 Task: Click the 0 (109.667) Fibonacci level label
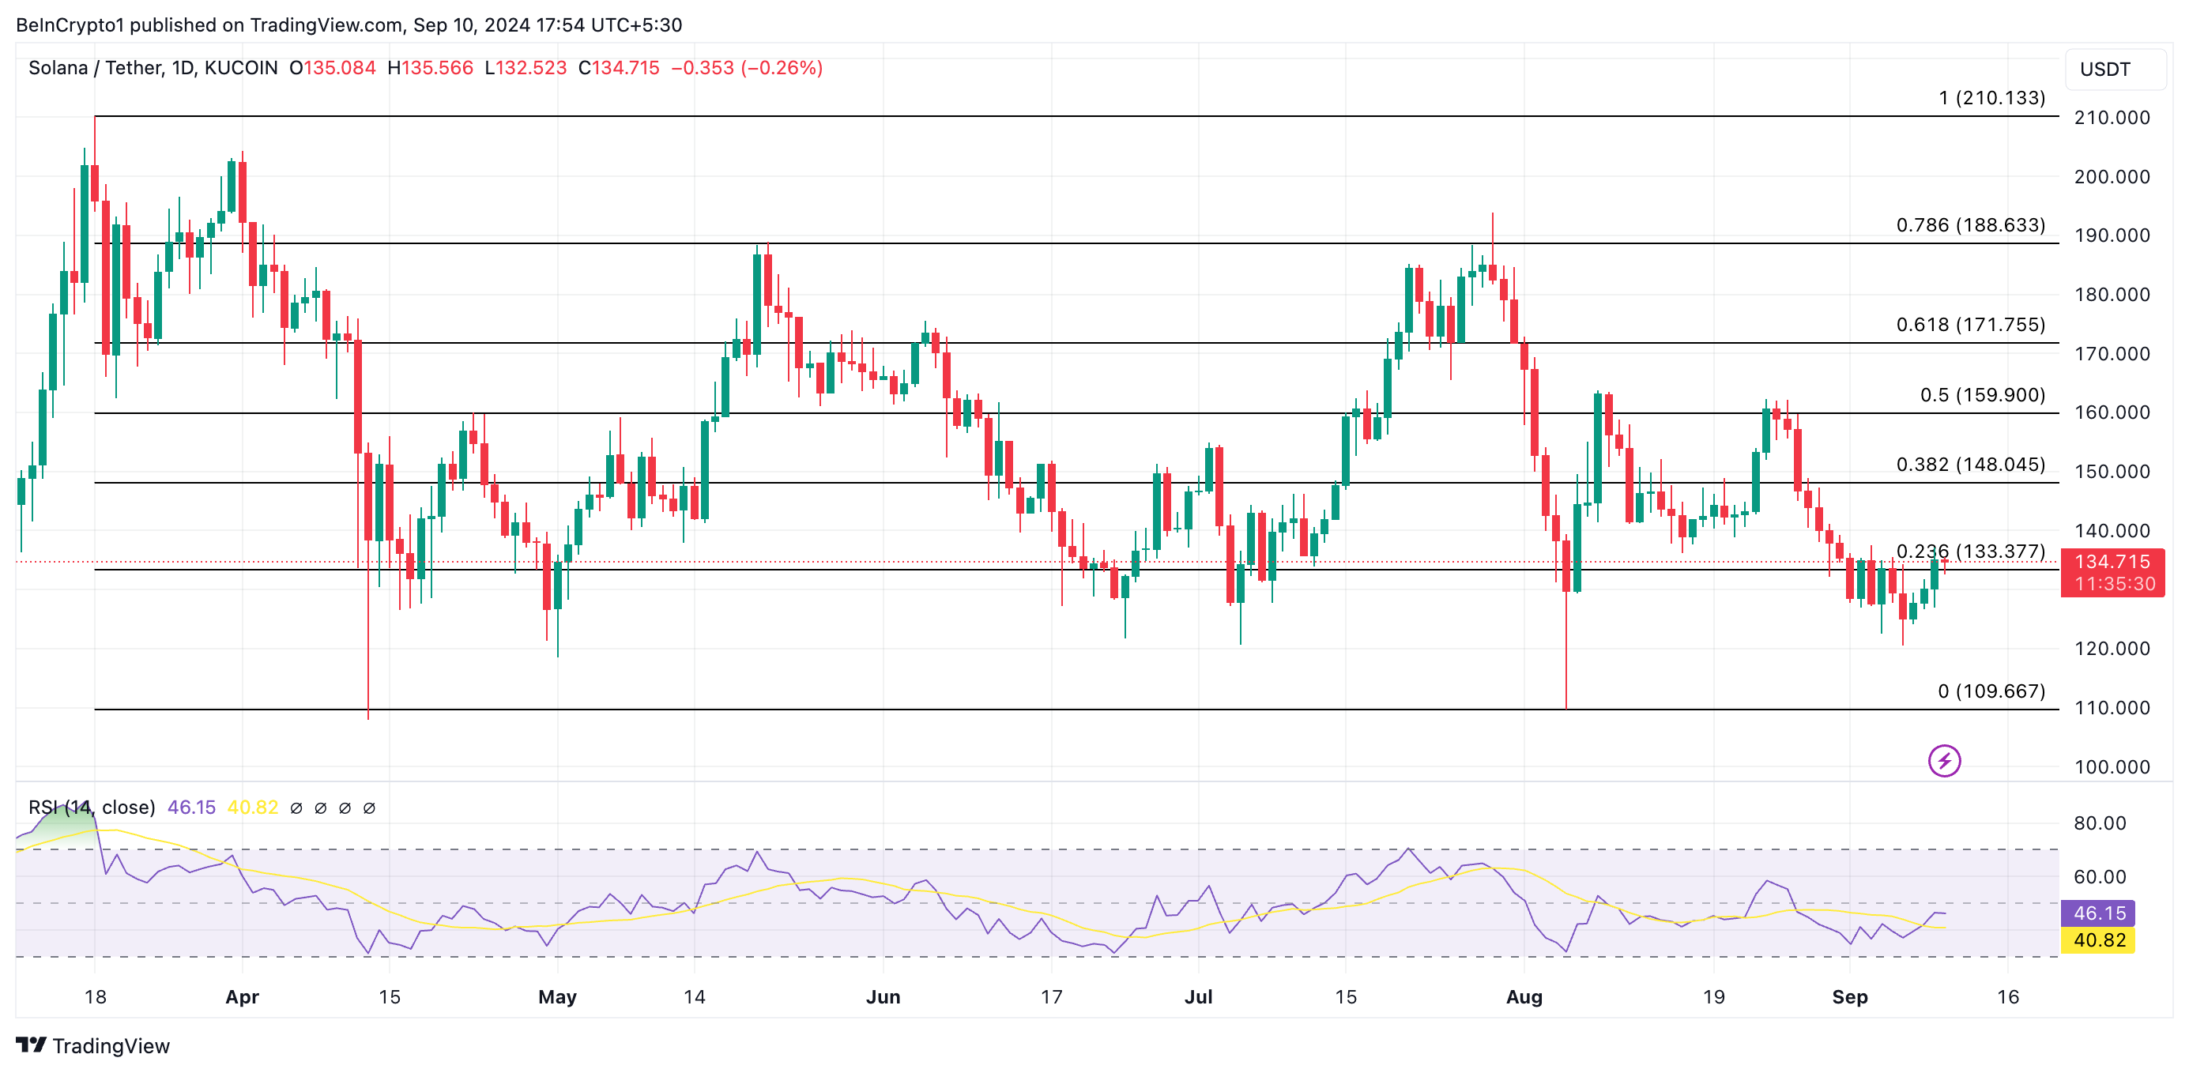click(x=1991, y=691)
